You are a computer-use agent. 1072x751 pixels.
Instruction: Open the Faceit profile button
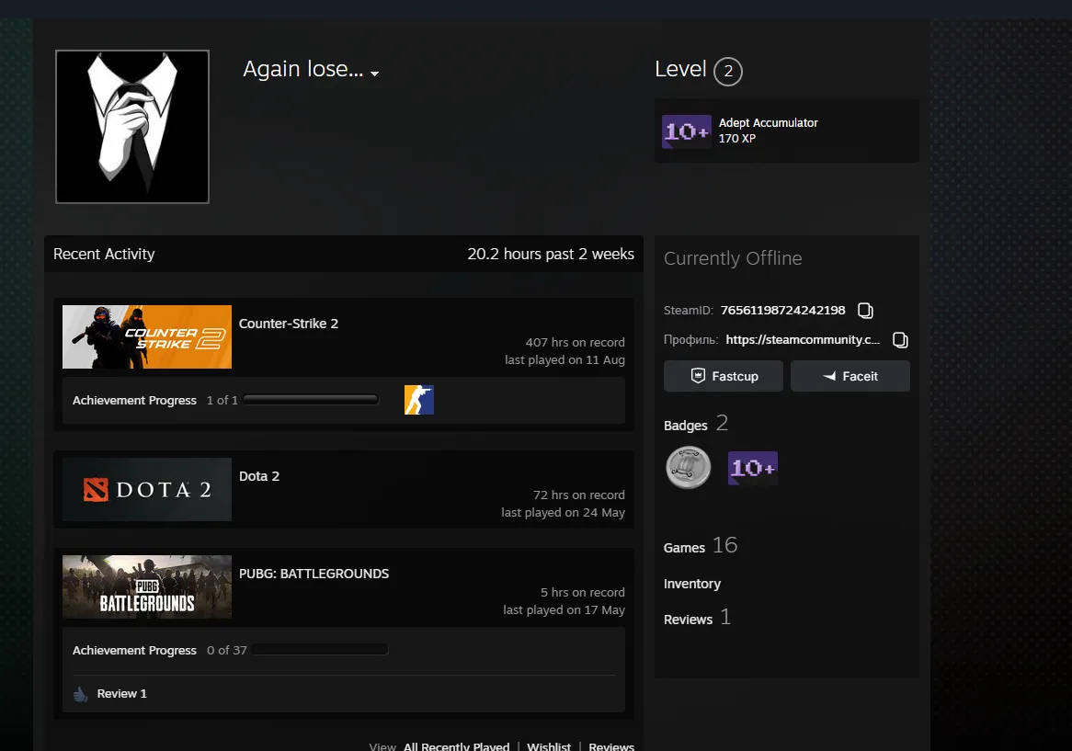click(x=850, y=376)
